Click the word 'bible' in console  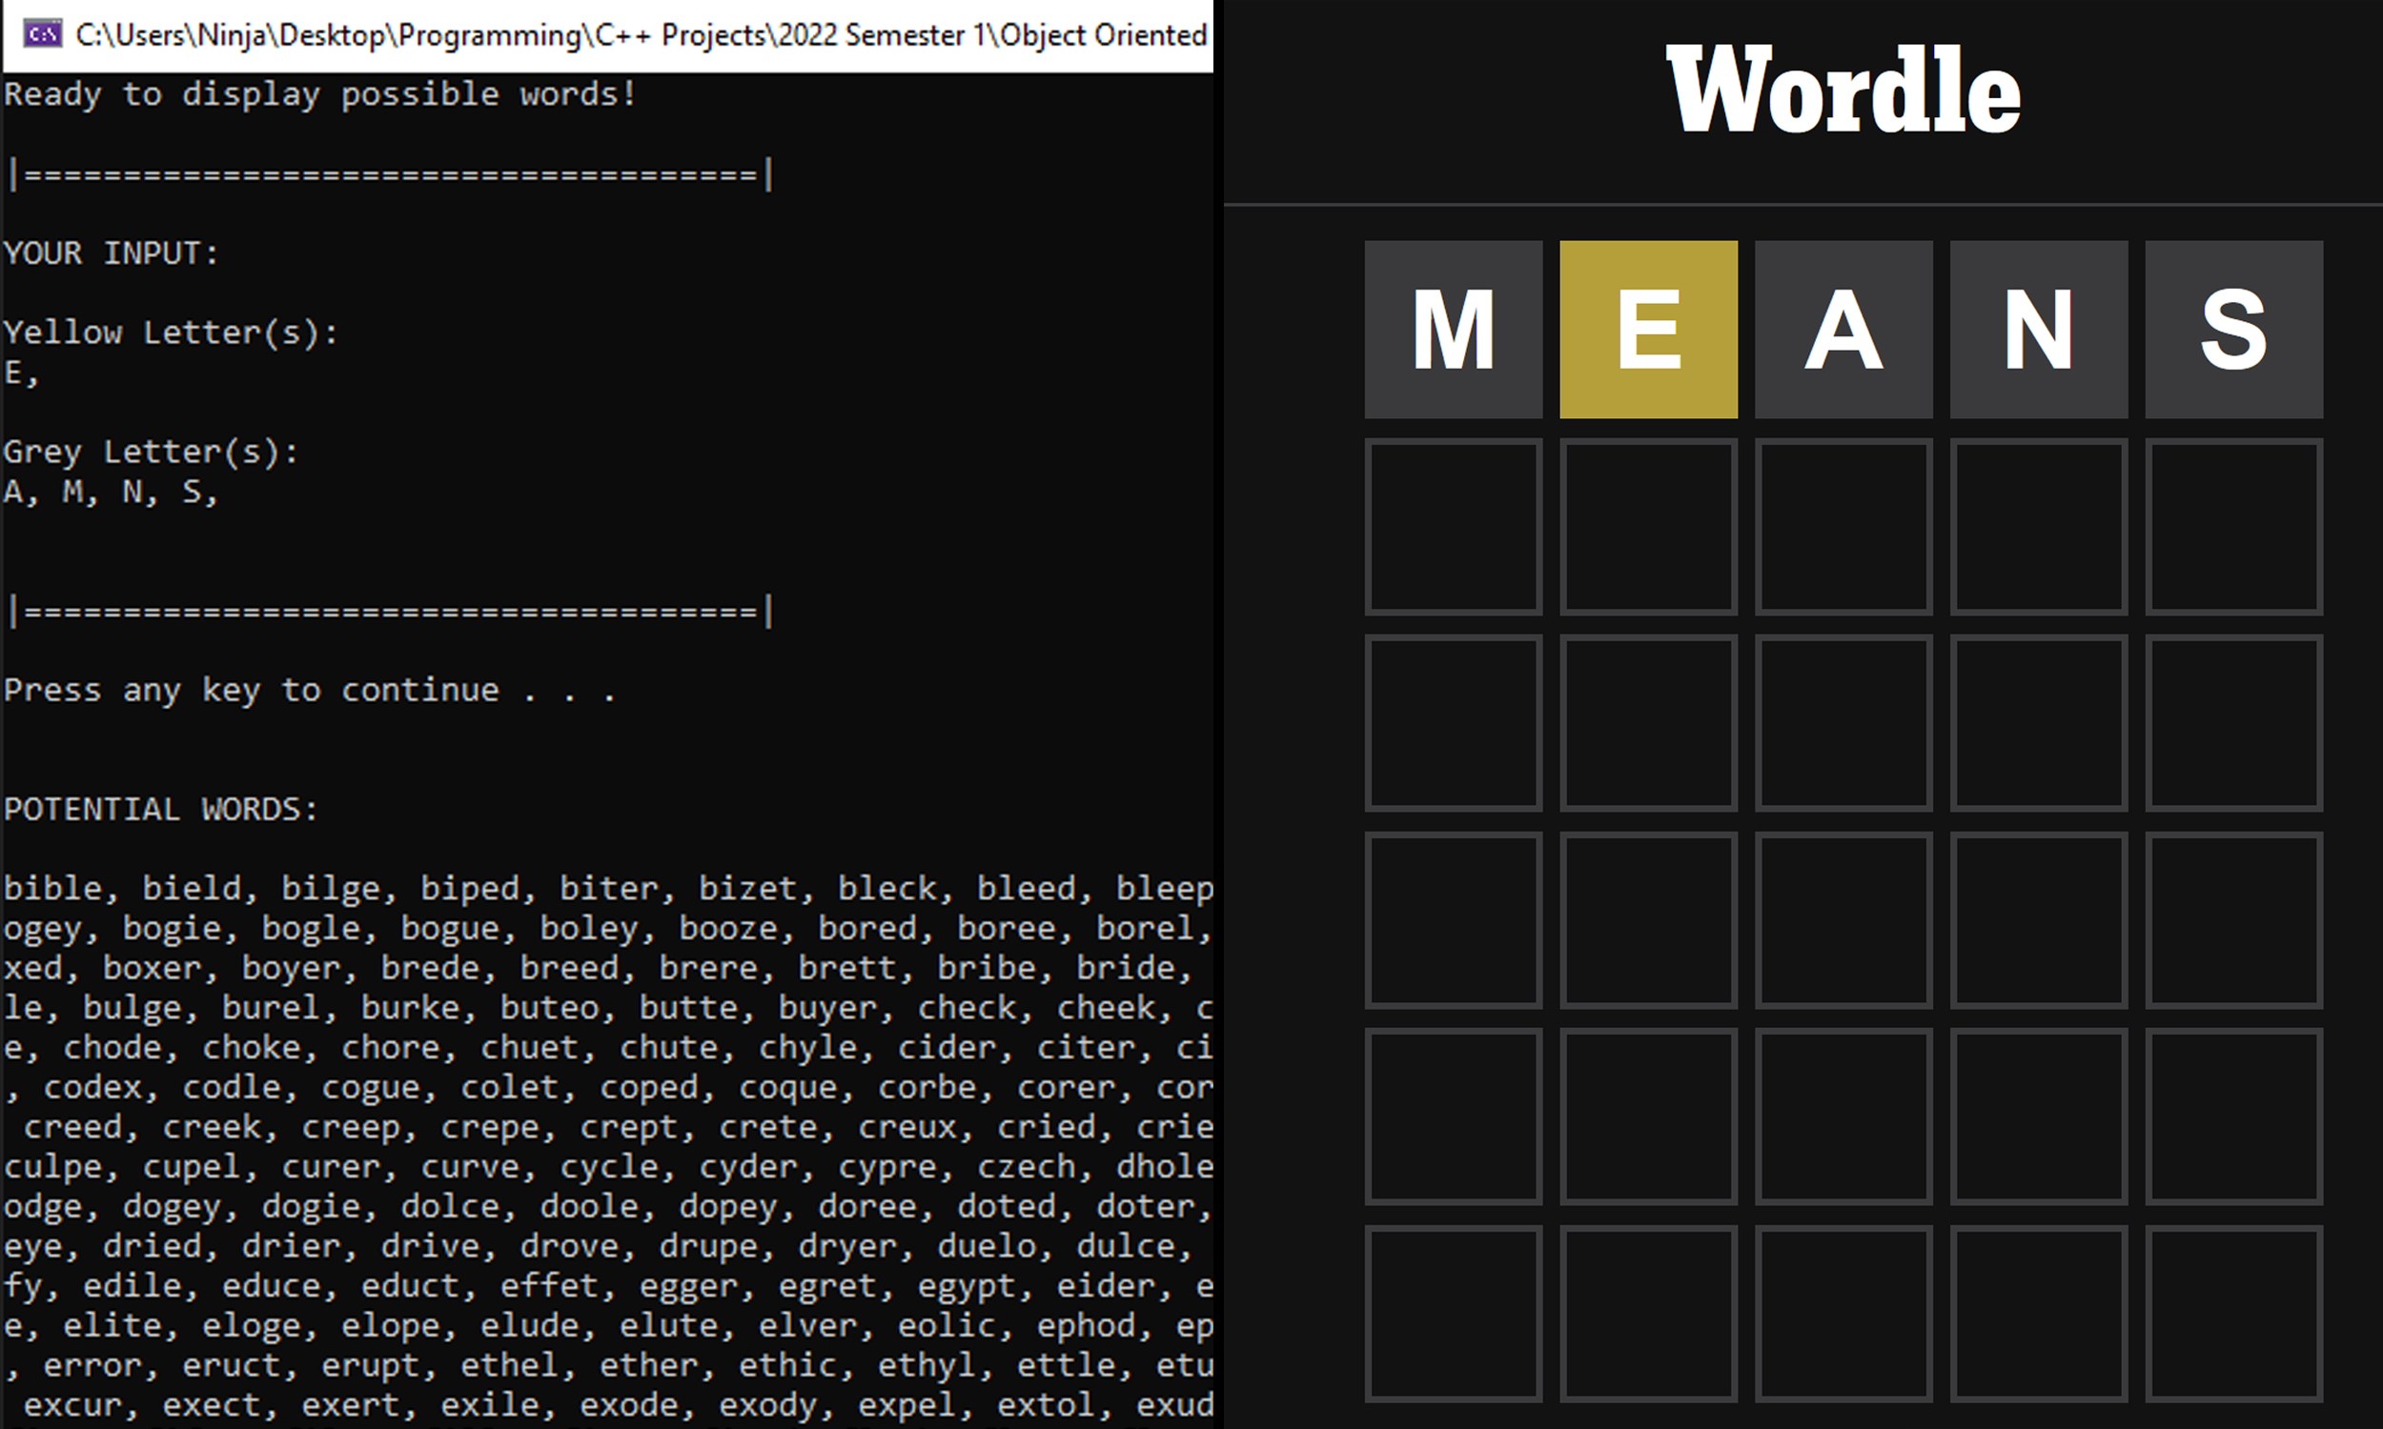(53, 888)
